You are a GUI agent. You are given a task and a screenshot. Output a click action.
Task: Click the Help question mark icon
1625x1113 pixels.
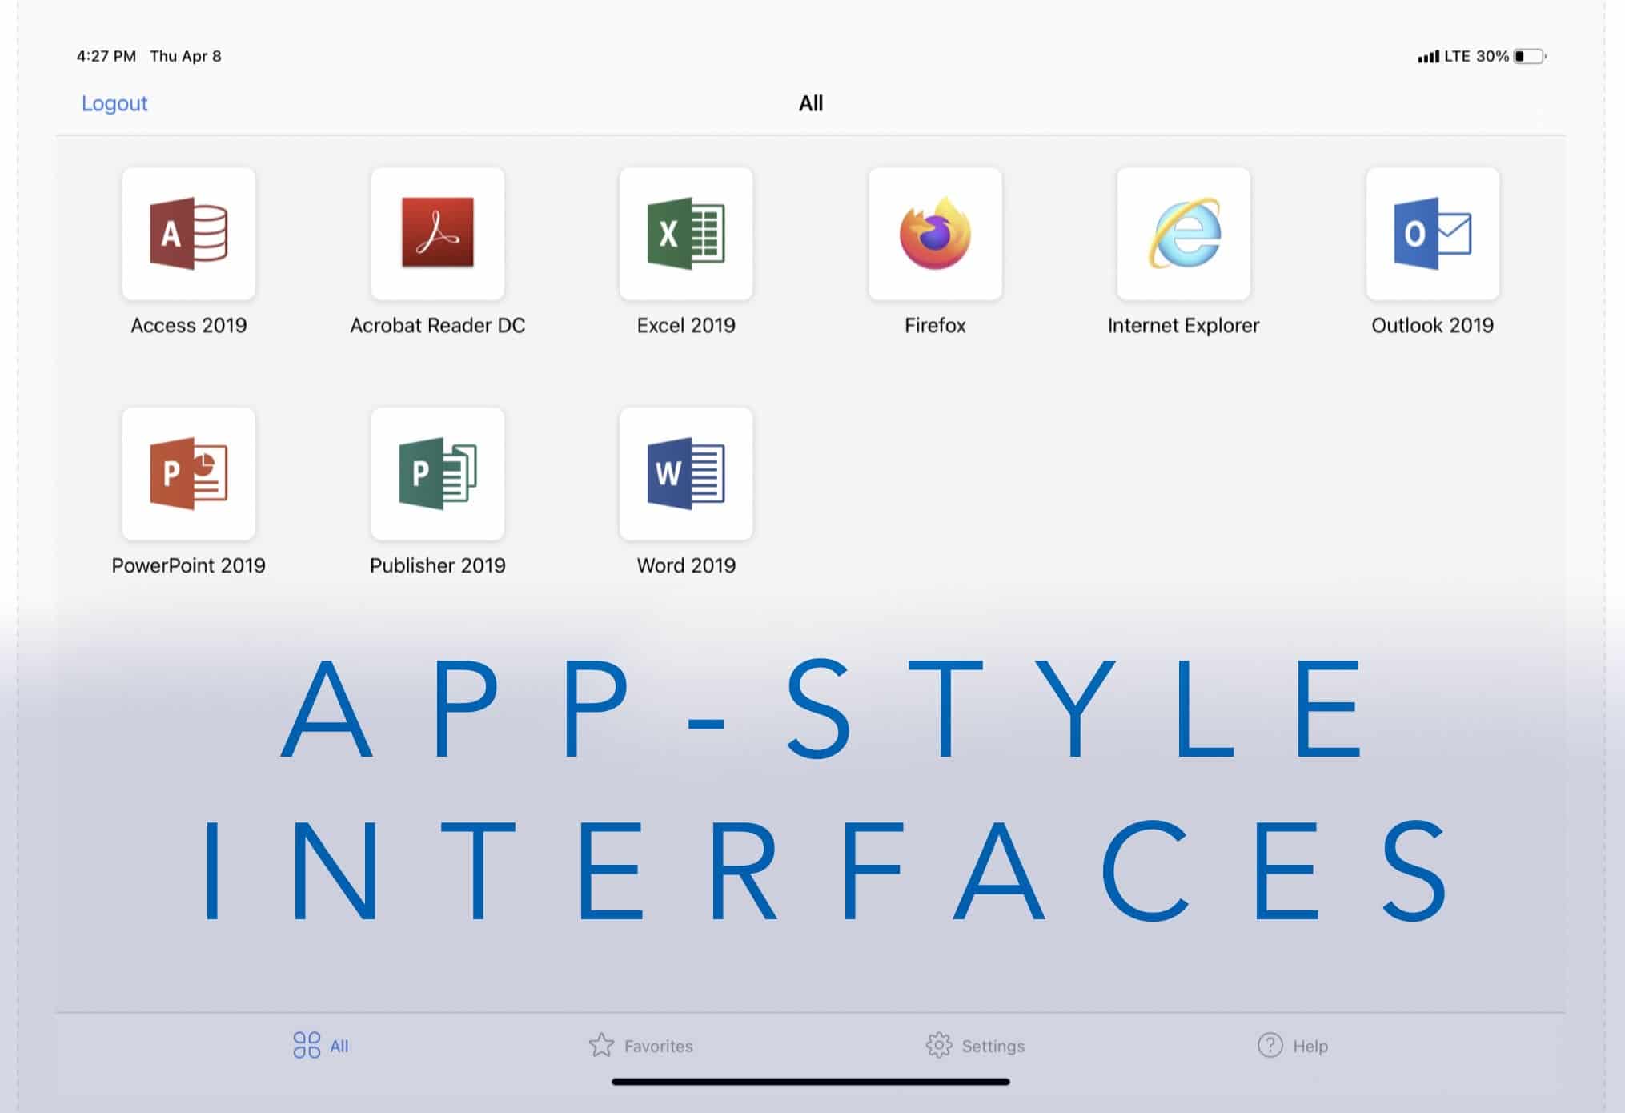point(1270,1045)
